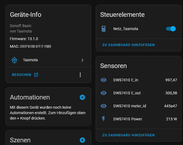The height and width of the screenshot is (145, 183).
Task: Turn off the Netz_Tasmota toggle switch
Action: point(171,29)
